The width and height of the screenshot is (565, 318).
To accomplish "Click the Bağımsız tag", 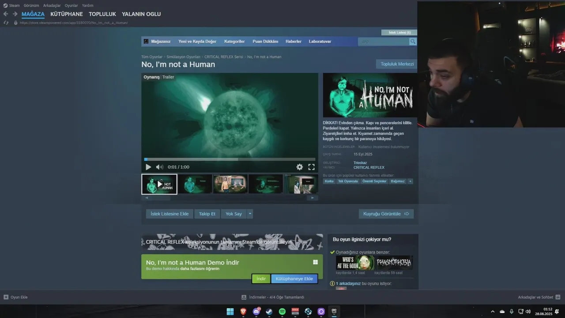I will click(x=398, y=181).
